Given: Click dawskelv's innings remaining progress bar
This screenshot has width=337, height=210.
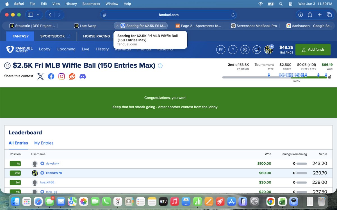Looking at the screenshot, I should click(302, 164).
